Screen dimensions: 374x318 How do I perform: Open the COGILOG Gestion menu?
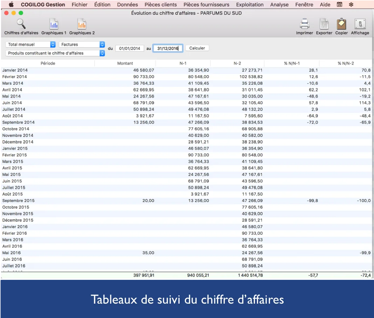[x=43, y=5]
